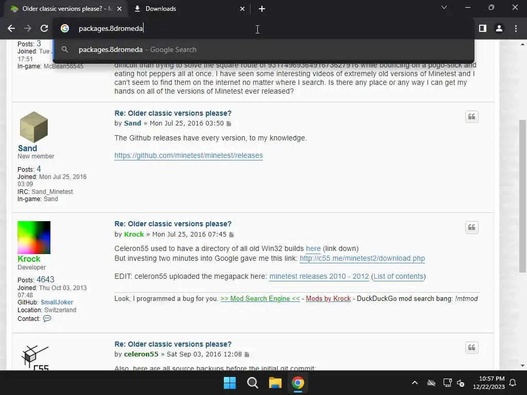The image size is (527, 395).
Task: Open the Chrome profile icon
Action: click(499, 29)
